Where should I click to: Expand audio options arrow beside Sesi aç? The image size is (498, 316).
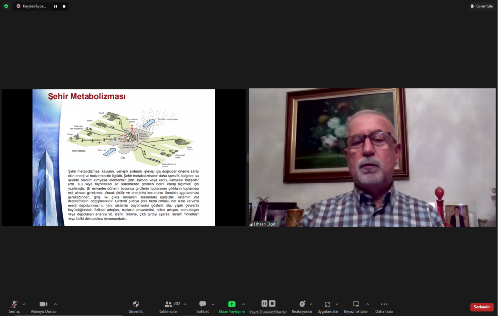pyautogui.click(x=24, y=304)
